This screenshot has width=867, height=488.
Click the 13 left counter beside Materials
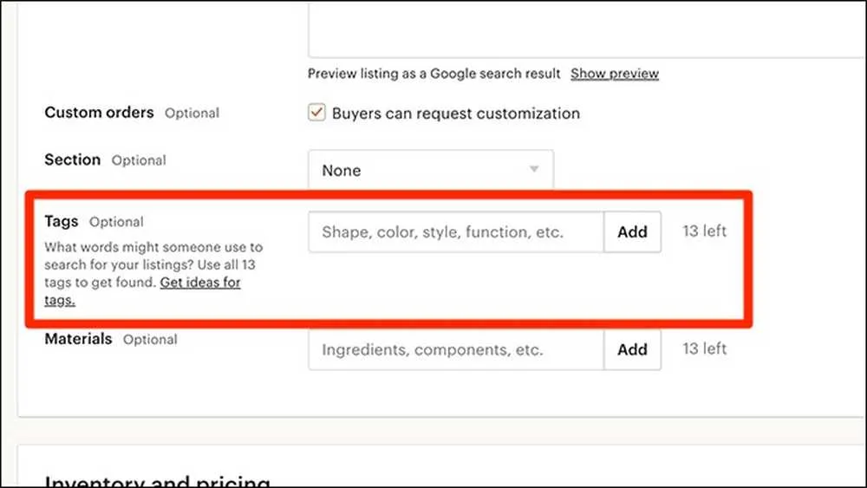tap(704, 348)
